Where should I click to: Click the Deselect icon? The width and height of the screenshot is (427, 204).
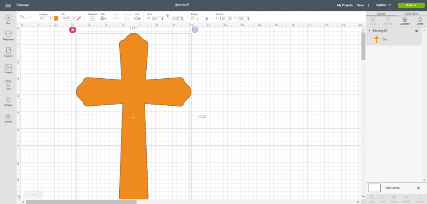point(92,18)
